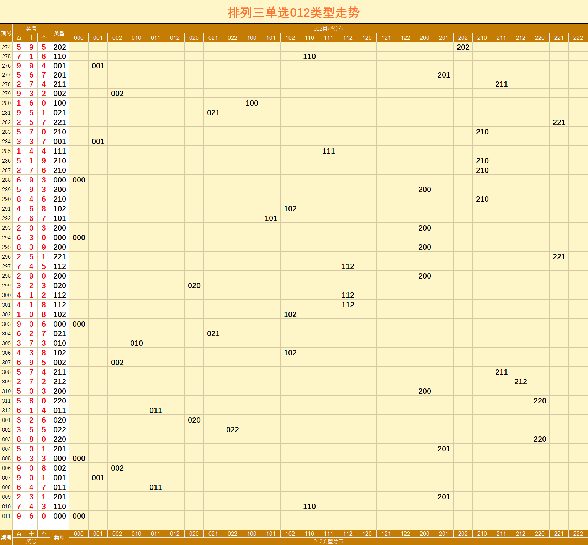Click the 220 distribution cell in row 311
Viewport: 588px width, 545px height.
click(540, 401)
